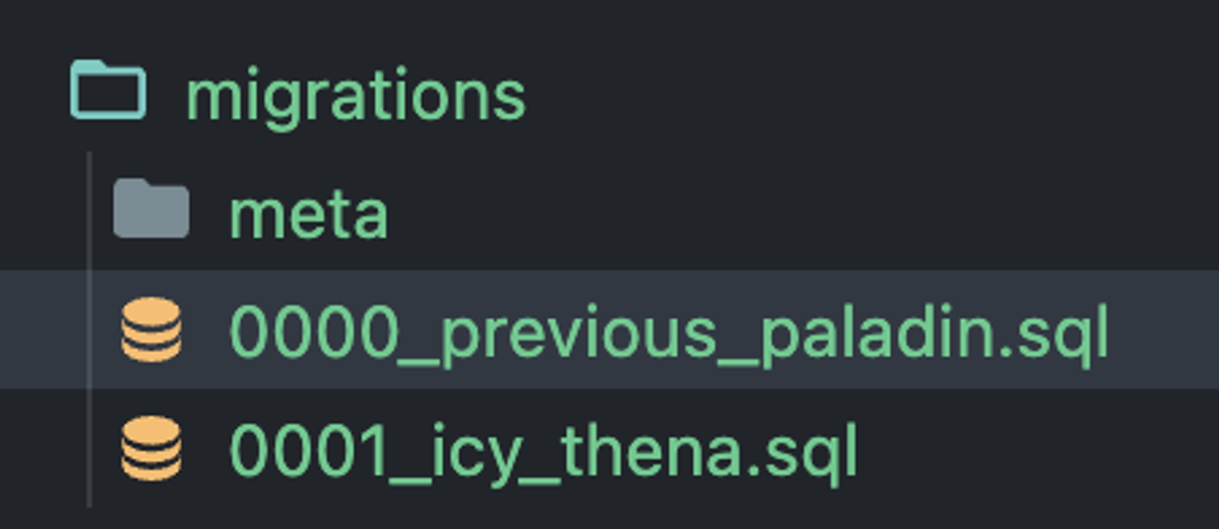Click the gray meta folder icon
The image size is (1219, 529).
click(x=151, y=209)
